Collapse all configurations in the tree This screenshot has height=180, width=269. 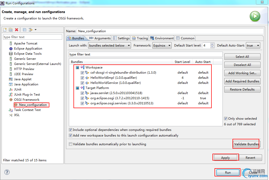pyautogui.click(x=24, y=30)
